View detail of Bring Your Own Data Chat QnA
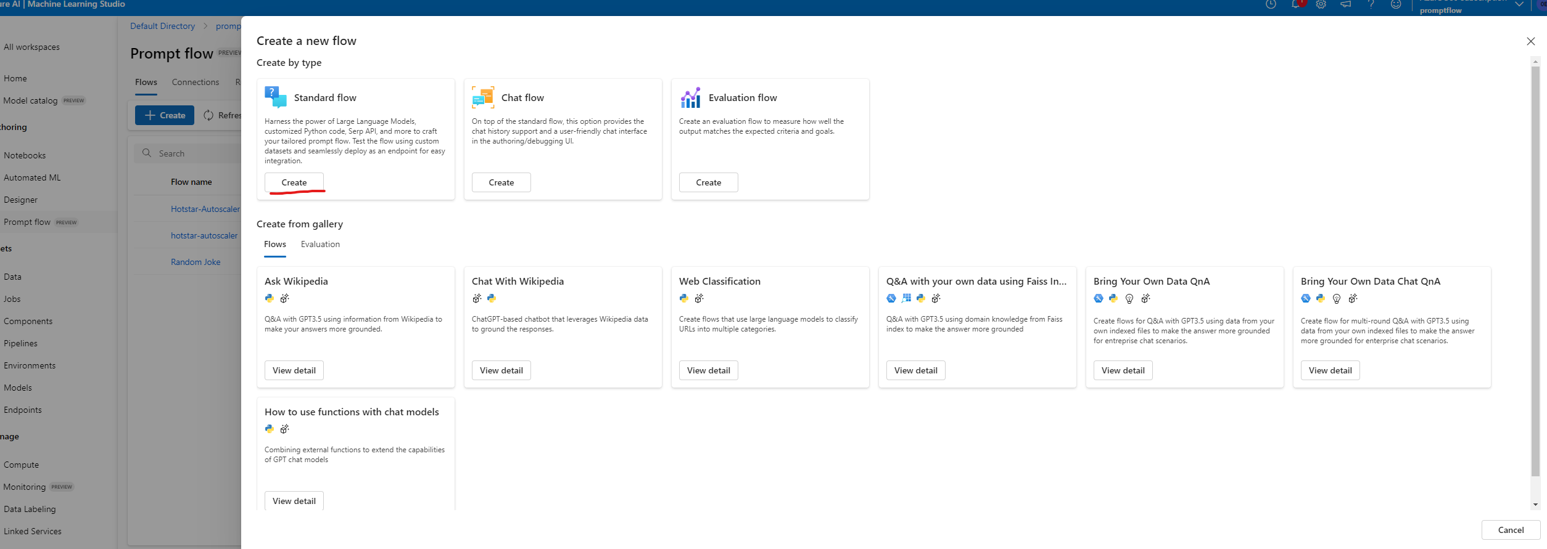Image resolution: width=1547 pixels, height=549 pixels. [1330, 370]
